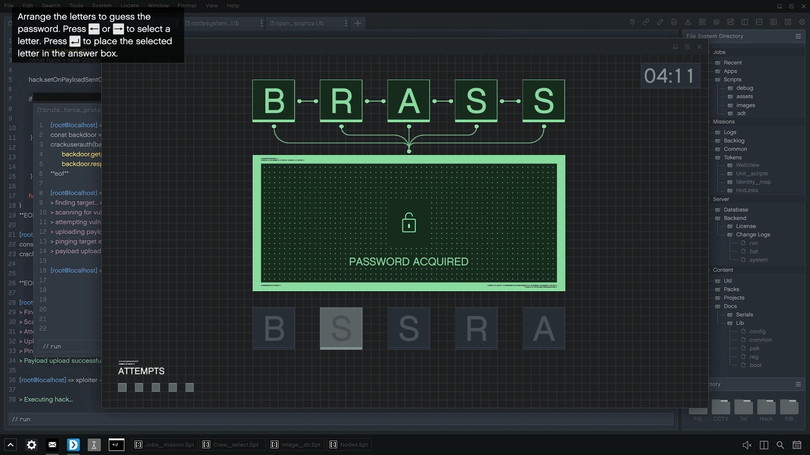Mute audio using the speaker icon
This screenshot has width=810, height=455.
click(x=747, y=445)
